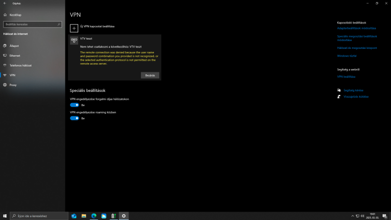Toggle VPN engedélyezése roaming közben switch
The height and width of the screenshot is (220, 391).
(x=74, y=118)
